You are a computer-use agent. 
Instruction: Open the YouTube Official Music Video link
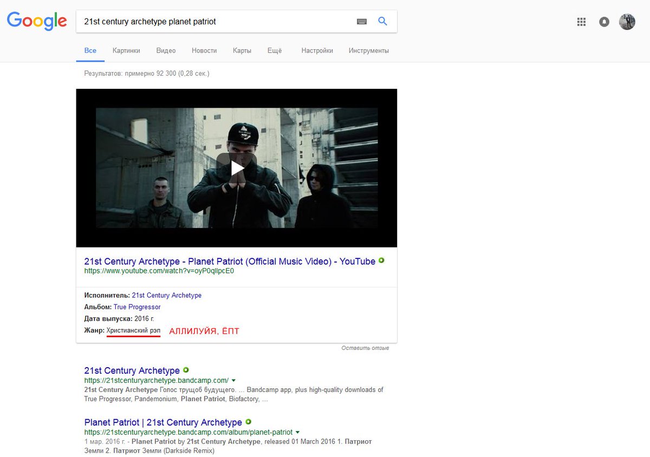coord(230,262)
